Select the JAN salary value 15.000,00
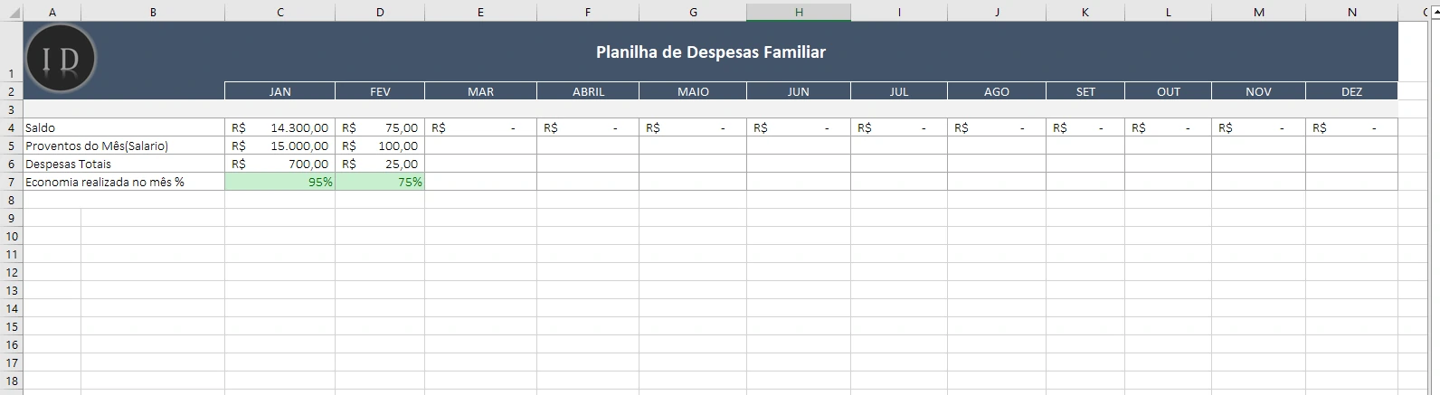The image size is (1440, 395). click(x=280, y=146)
